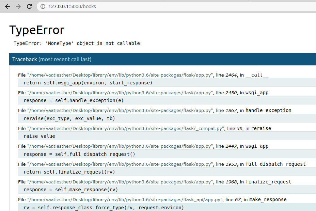
Task: Reload the page with the refresh icon
Action: point(29,6)
